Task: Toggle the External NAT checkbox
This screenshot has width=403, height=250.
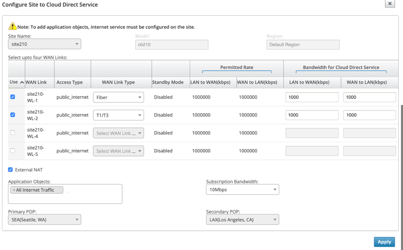Action: (x=10, y=170)
